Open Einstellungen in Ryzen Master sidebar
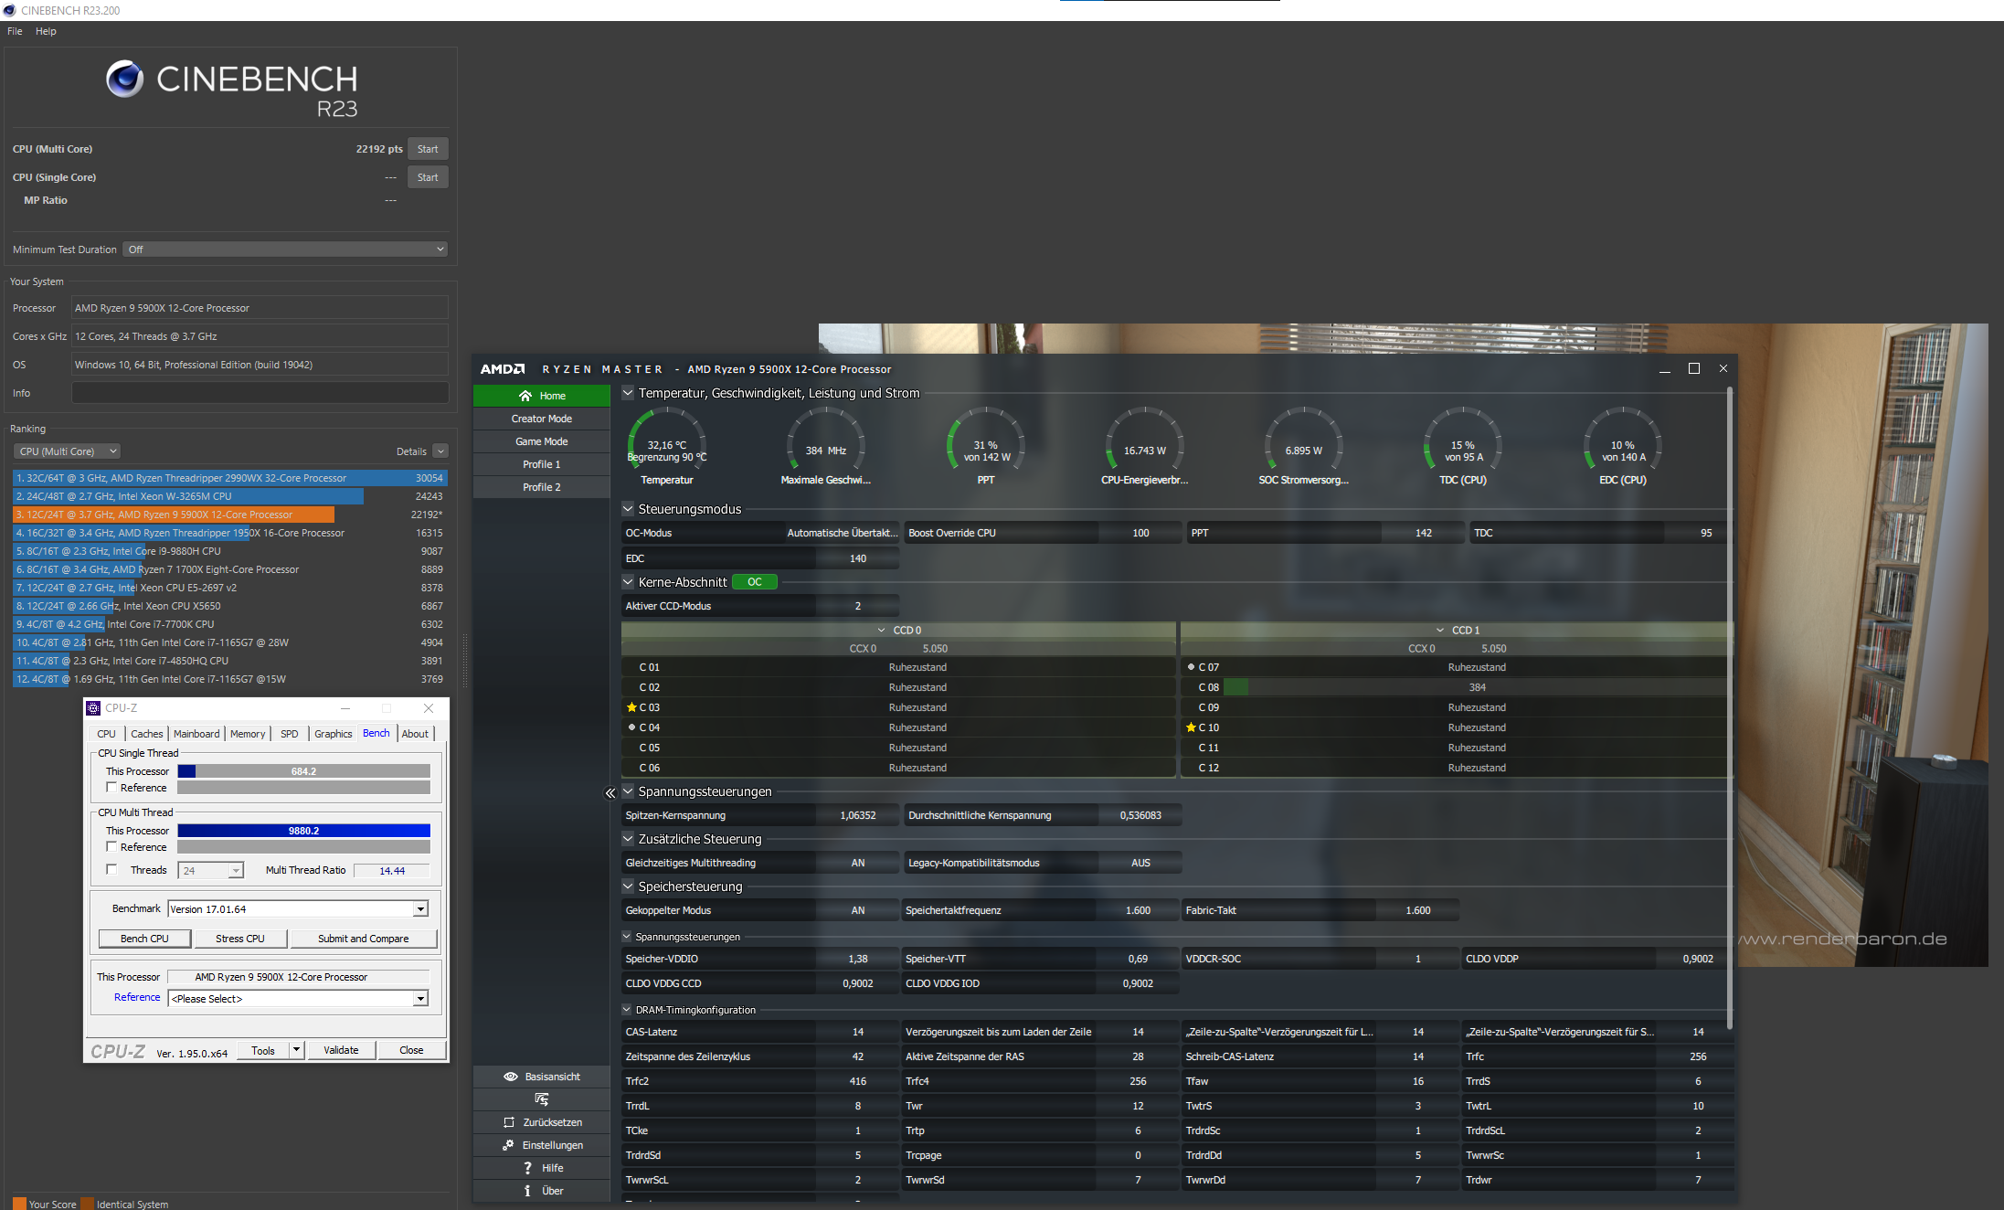Viewport: 2004px width, 1210px height. (x=541, y=1144)
